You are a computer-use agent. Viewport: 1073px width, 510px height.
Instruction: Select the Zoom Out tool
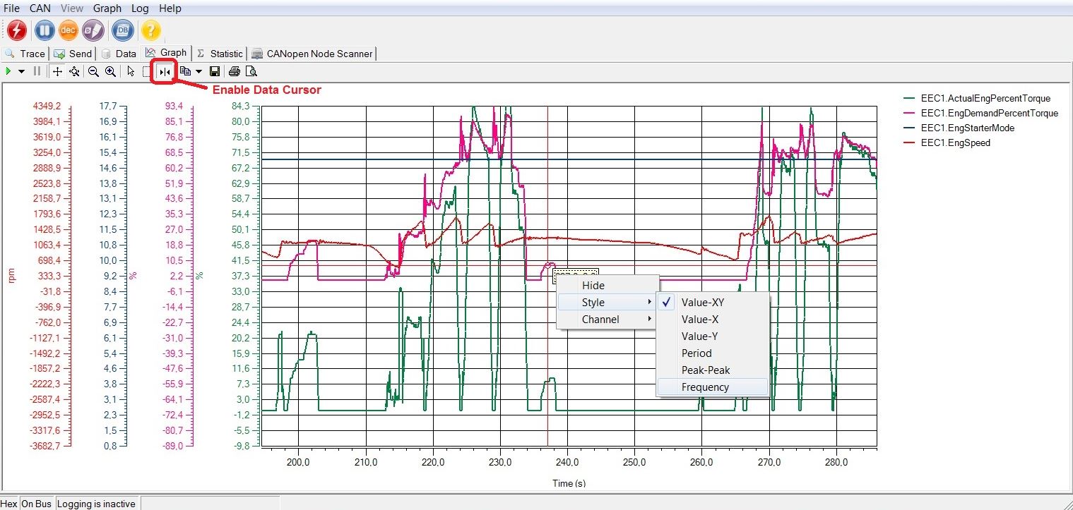click(93, 71)
